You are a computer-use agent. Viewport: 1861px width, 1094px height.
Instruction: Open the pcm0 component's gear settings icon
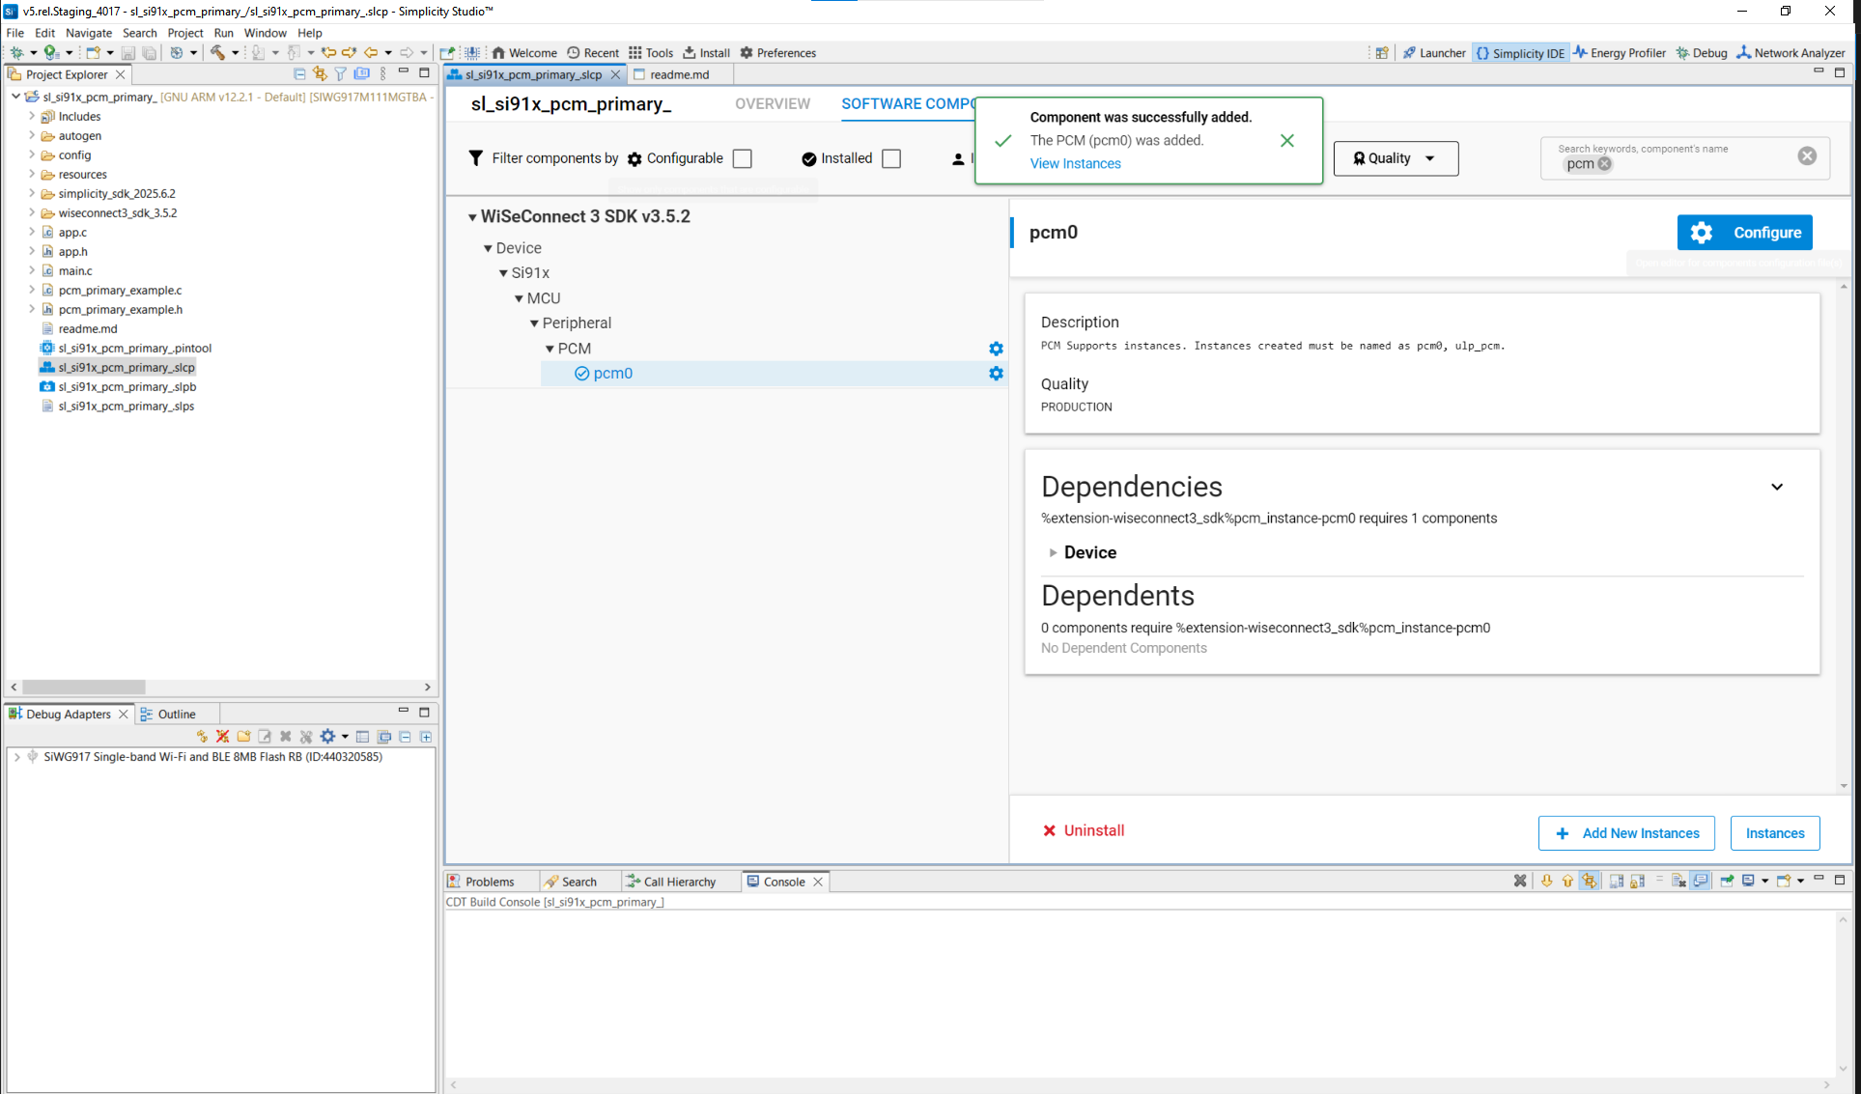click(996, 374)
